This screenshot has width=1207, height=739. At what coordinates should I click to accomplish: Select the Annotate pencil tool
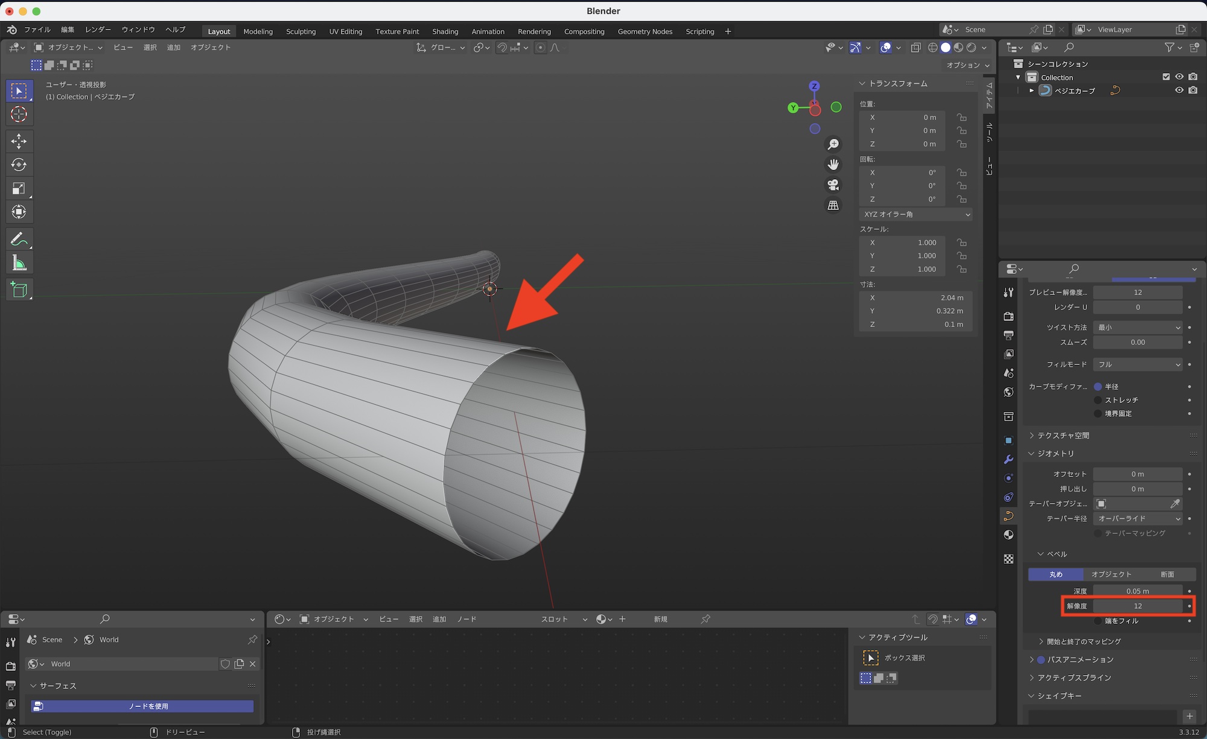[x=19, y=239]
